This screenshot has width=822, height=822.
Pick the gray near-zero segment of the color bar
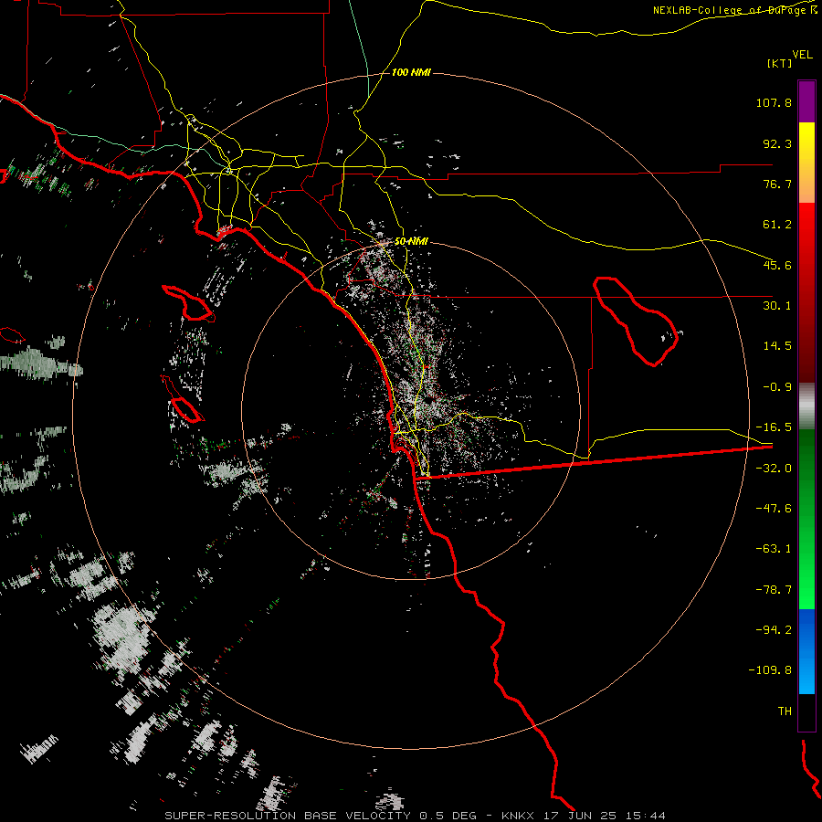point(806,406)
